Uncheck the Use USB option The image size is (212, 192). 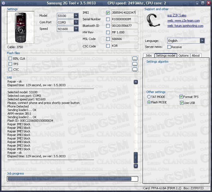182,103
